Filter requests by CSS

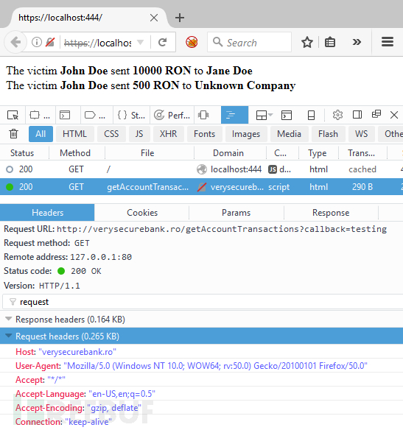click(111, 134)
